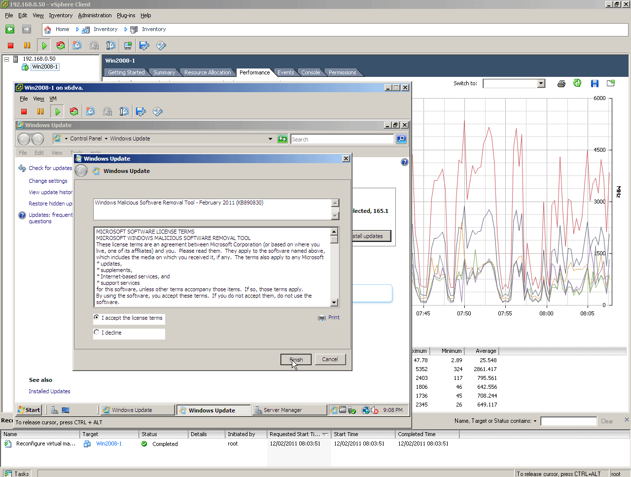Click Power Off in main vSphere toolbar

[x=10, y=45]
